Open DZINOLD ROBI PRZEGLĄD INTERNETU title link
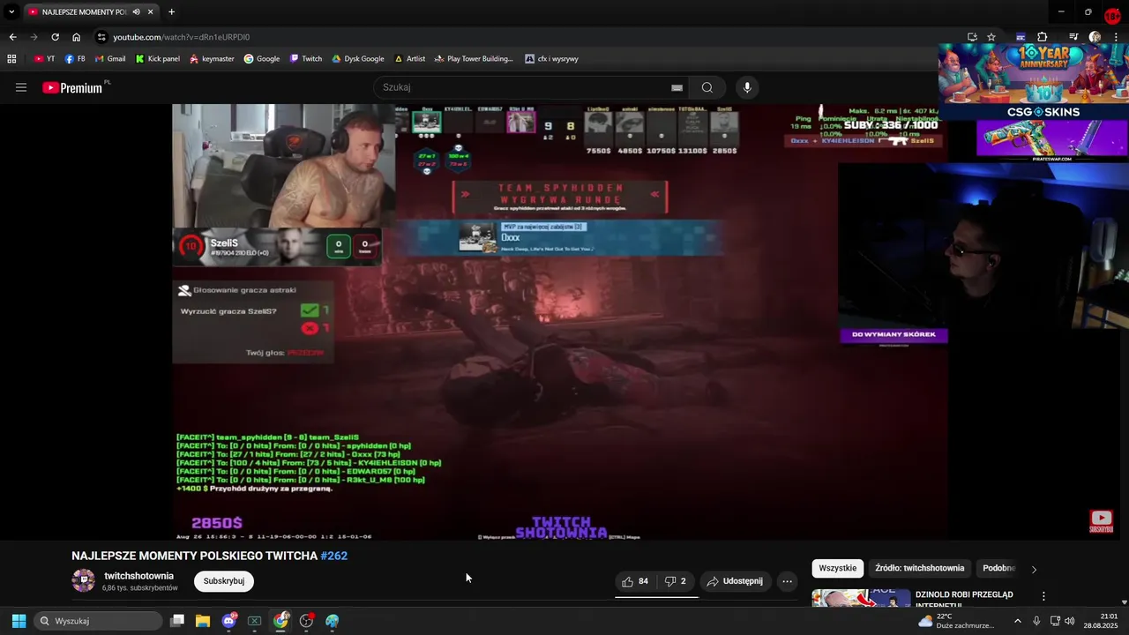Image resolution: width=1129 pixels, height=635 pixels. click(964, 599)
